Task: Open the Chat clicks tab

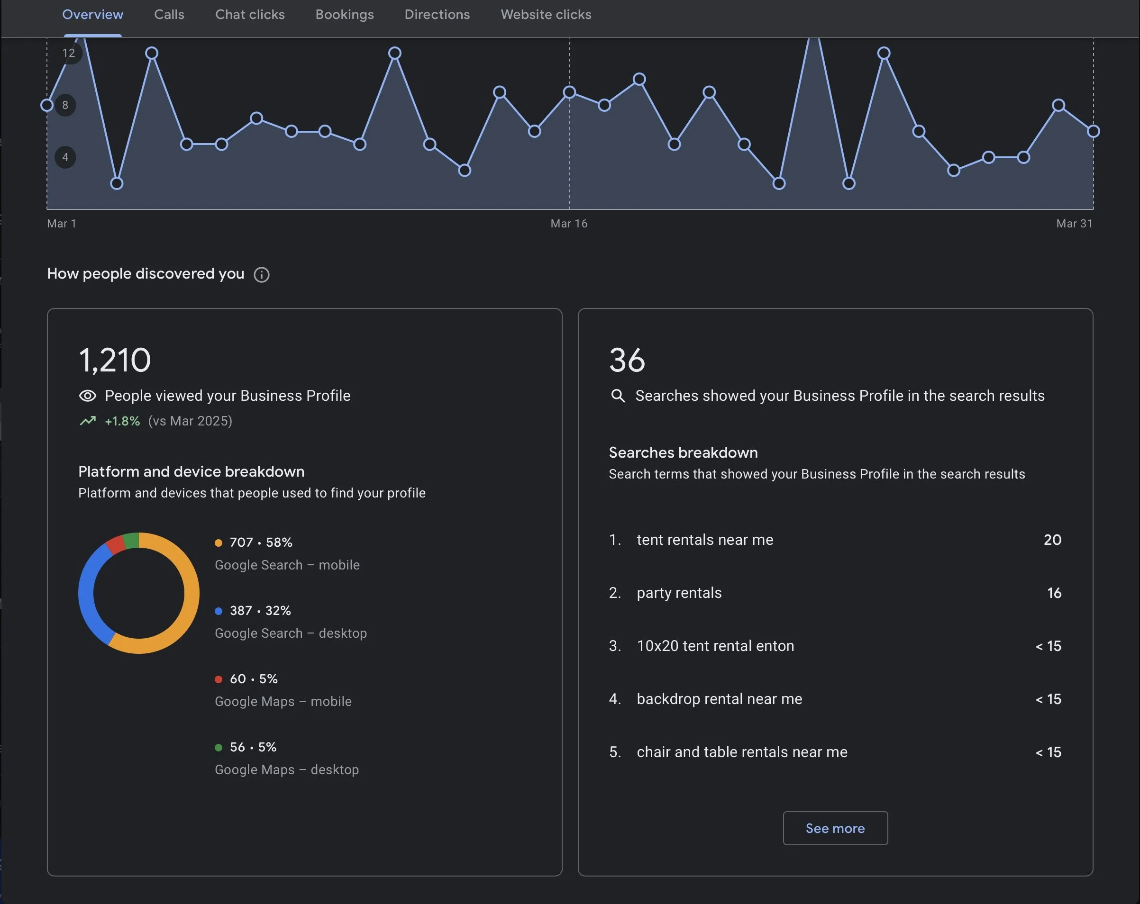Action: coord(250,14)
